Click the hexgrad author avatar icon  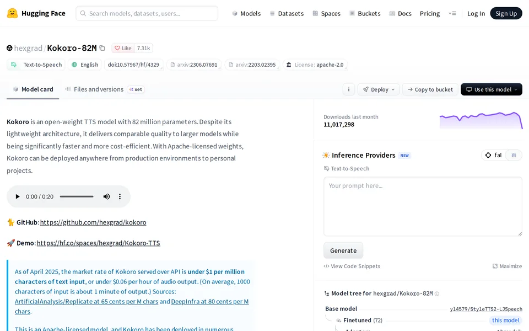click(9, 49)
